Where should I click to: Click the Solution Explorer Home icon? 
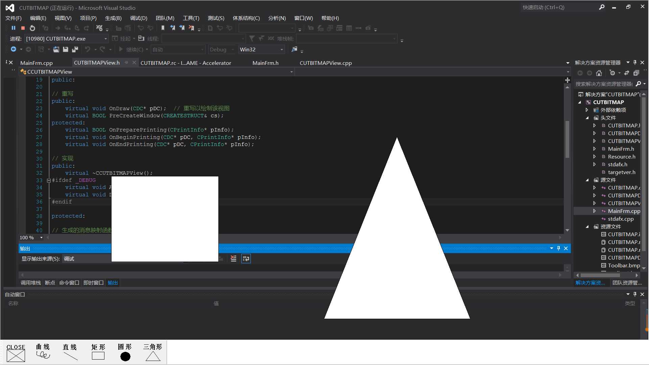[x=599, y=73]
